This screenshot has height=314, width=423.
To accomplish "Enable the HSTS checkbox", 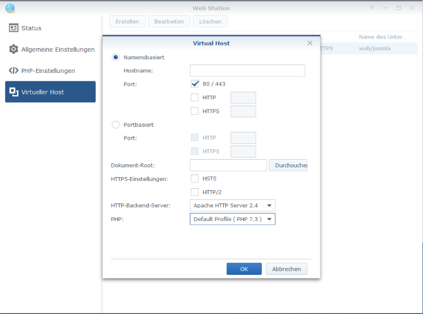I will (x=195, y=179).
